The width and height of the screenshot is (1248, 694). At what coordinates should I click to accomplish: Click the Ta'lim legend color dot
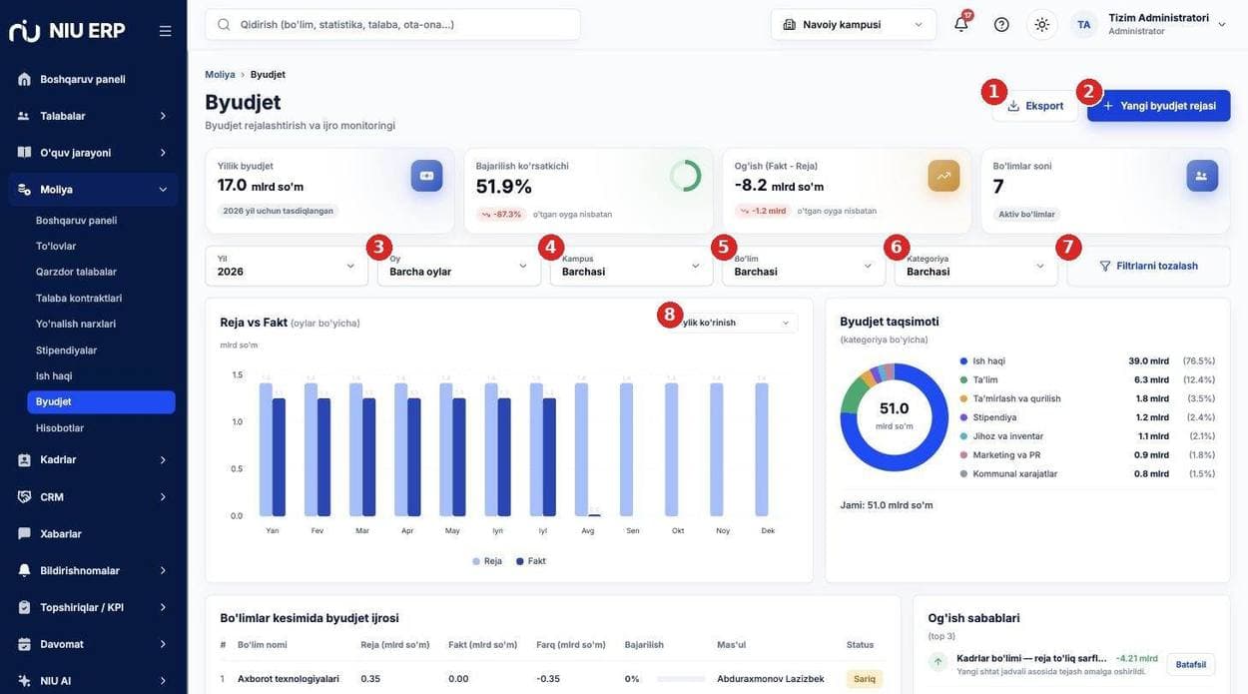pyautogui.click(x=963, y=379)
